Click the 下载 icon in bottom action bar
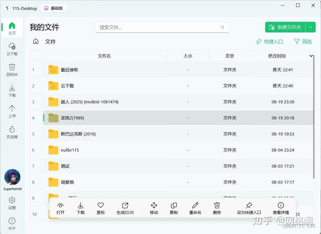This screenshot has width=321, height=234. point(80,205)
